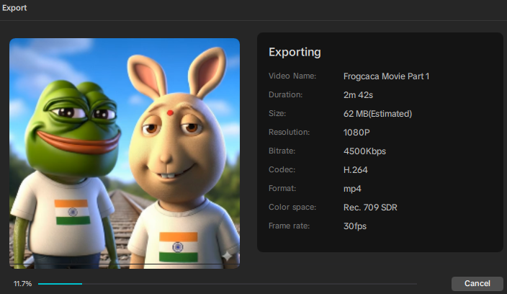The image size is (507, 294).
Task: Click the 62 MB estimated size value
Action: (x=377, y=114)
